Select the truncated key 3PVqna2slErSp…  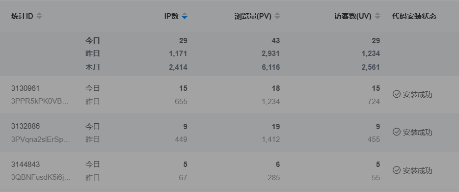click(41, 139)
